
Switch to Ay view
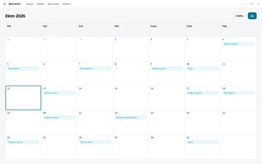click(x=252, y=16)
